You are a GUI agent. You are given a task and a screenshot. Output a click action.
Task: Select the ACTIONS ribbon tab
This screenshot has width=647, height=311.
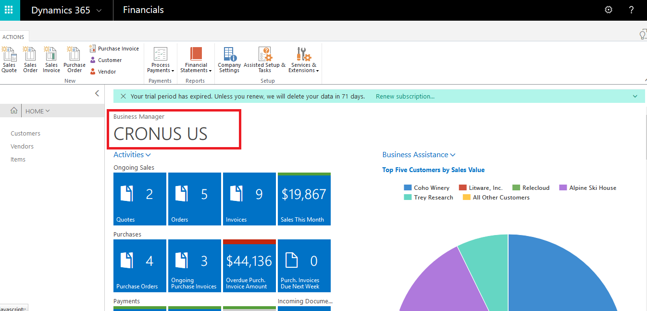(x=13, y=37)
